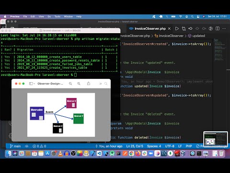Open Launchpad from the Dock
230x173 pixels.
22,153
